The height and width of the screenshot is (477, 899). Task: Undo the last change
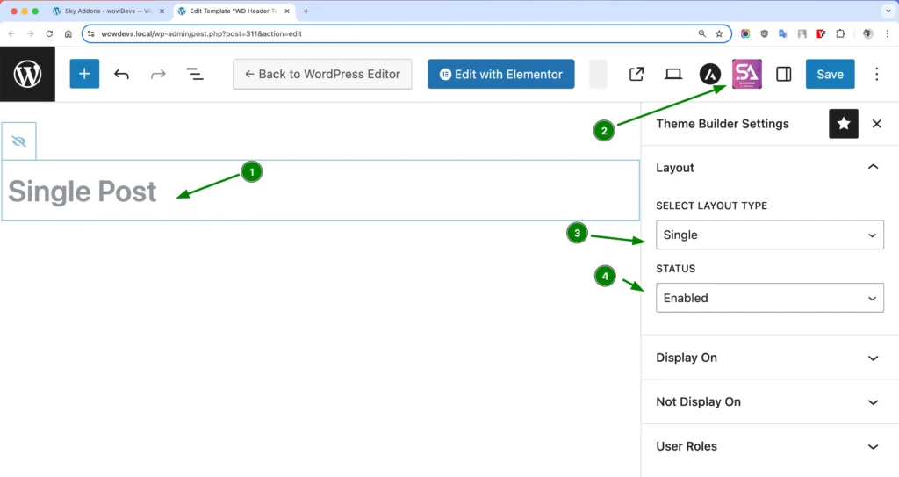point(121,74)
